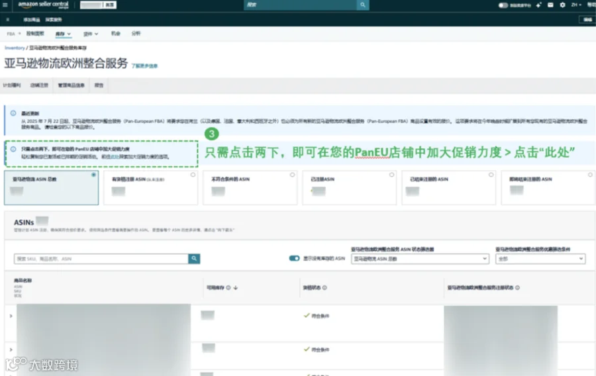The width and height of the screenshot is (596, 376).
Task: Select 不符合条件的 ASIN card radio
Action: (x=292, y=175)
